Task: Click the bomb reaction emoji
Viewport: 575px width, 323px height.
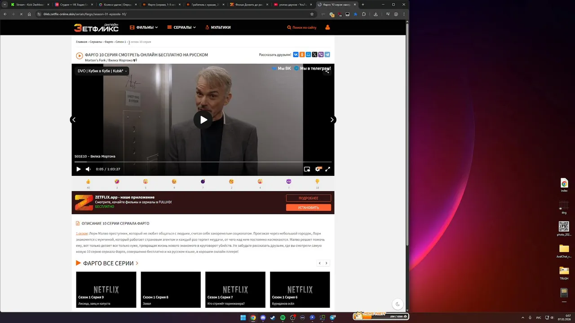Action: click(203, 182)
